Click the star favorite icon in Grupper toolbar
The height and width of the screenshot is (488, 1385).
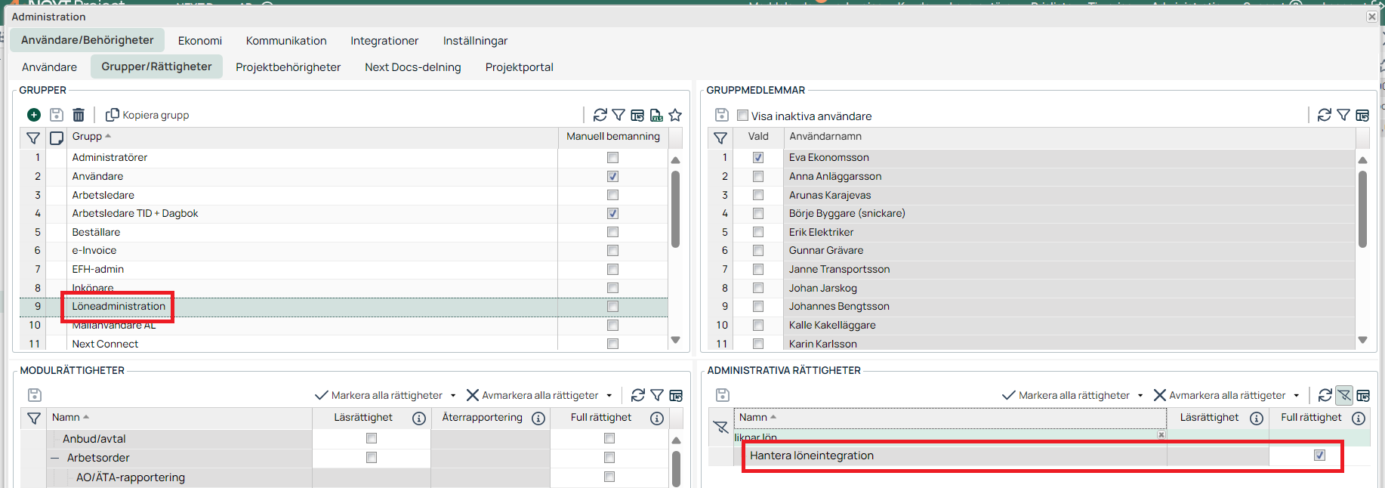[675, 115]
